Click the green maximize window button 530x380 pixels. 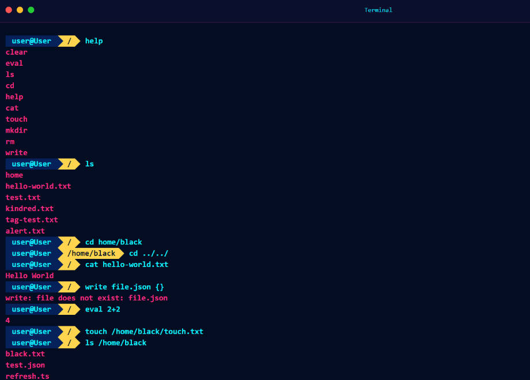31,10
